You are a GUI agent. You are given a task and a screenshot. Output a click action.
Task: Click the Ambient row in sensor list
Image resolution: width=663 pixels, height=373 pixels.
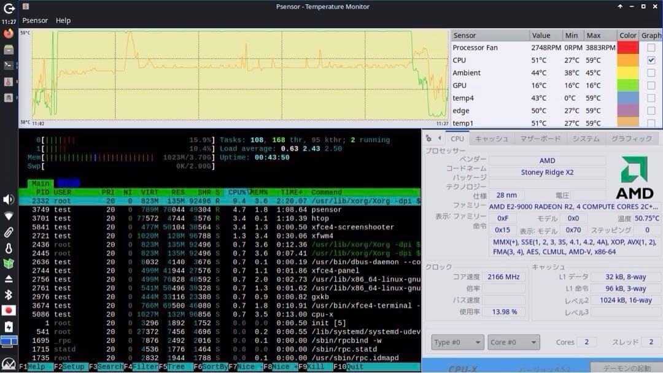pos(556,72)
